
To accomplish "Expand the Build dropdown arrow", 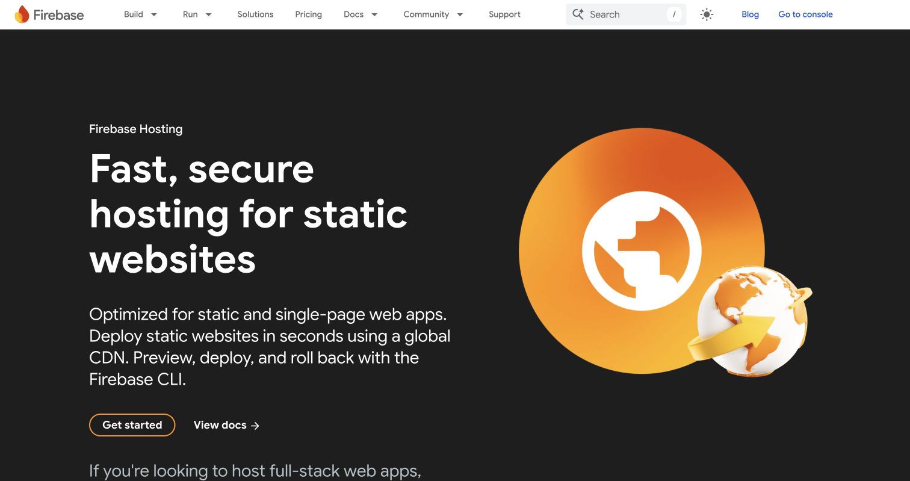I will 154,14.
